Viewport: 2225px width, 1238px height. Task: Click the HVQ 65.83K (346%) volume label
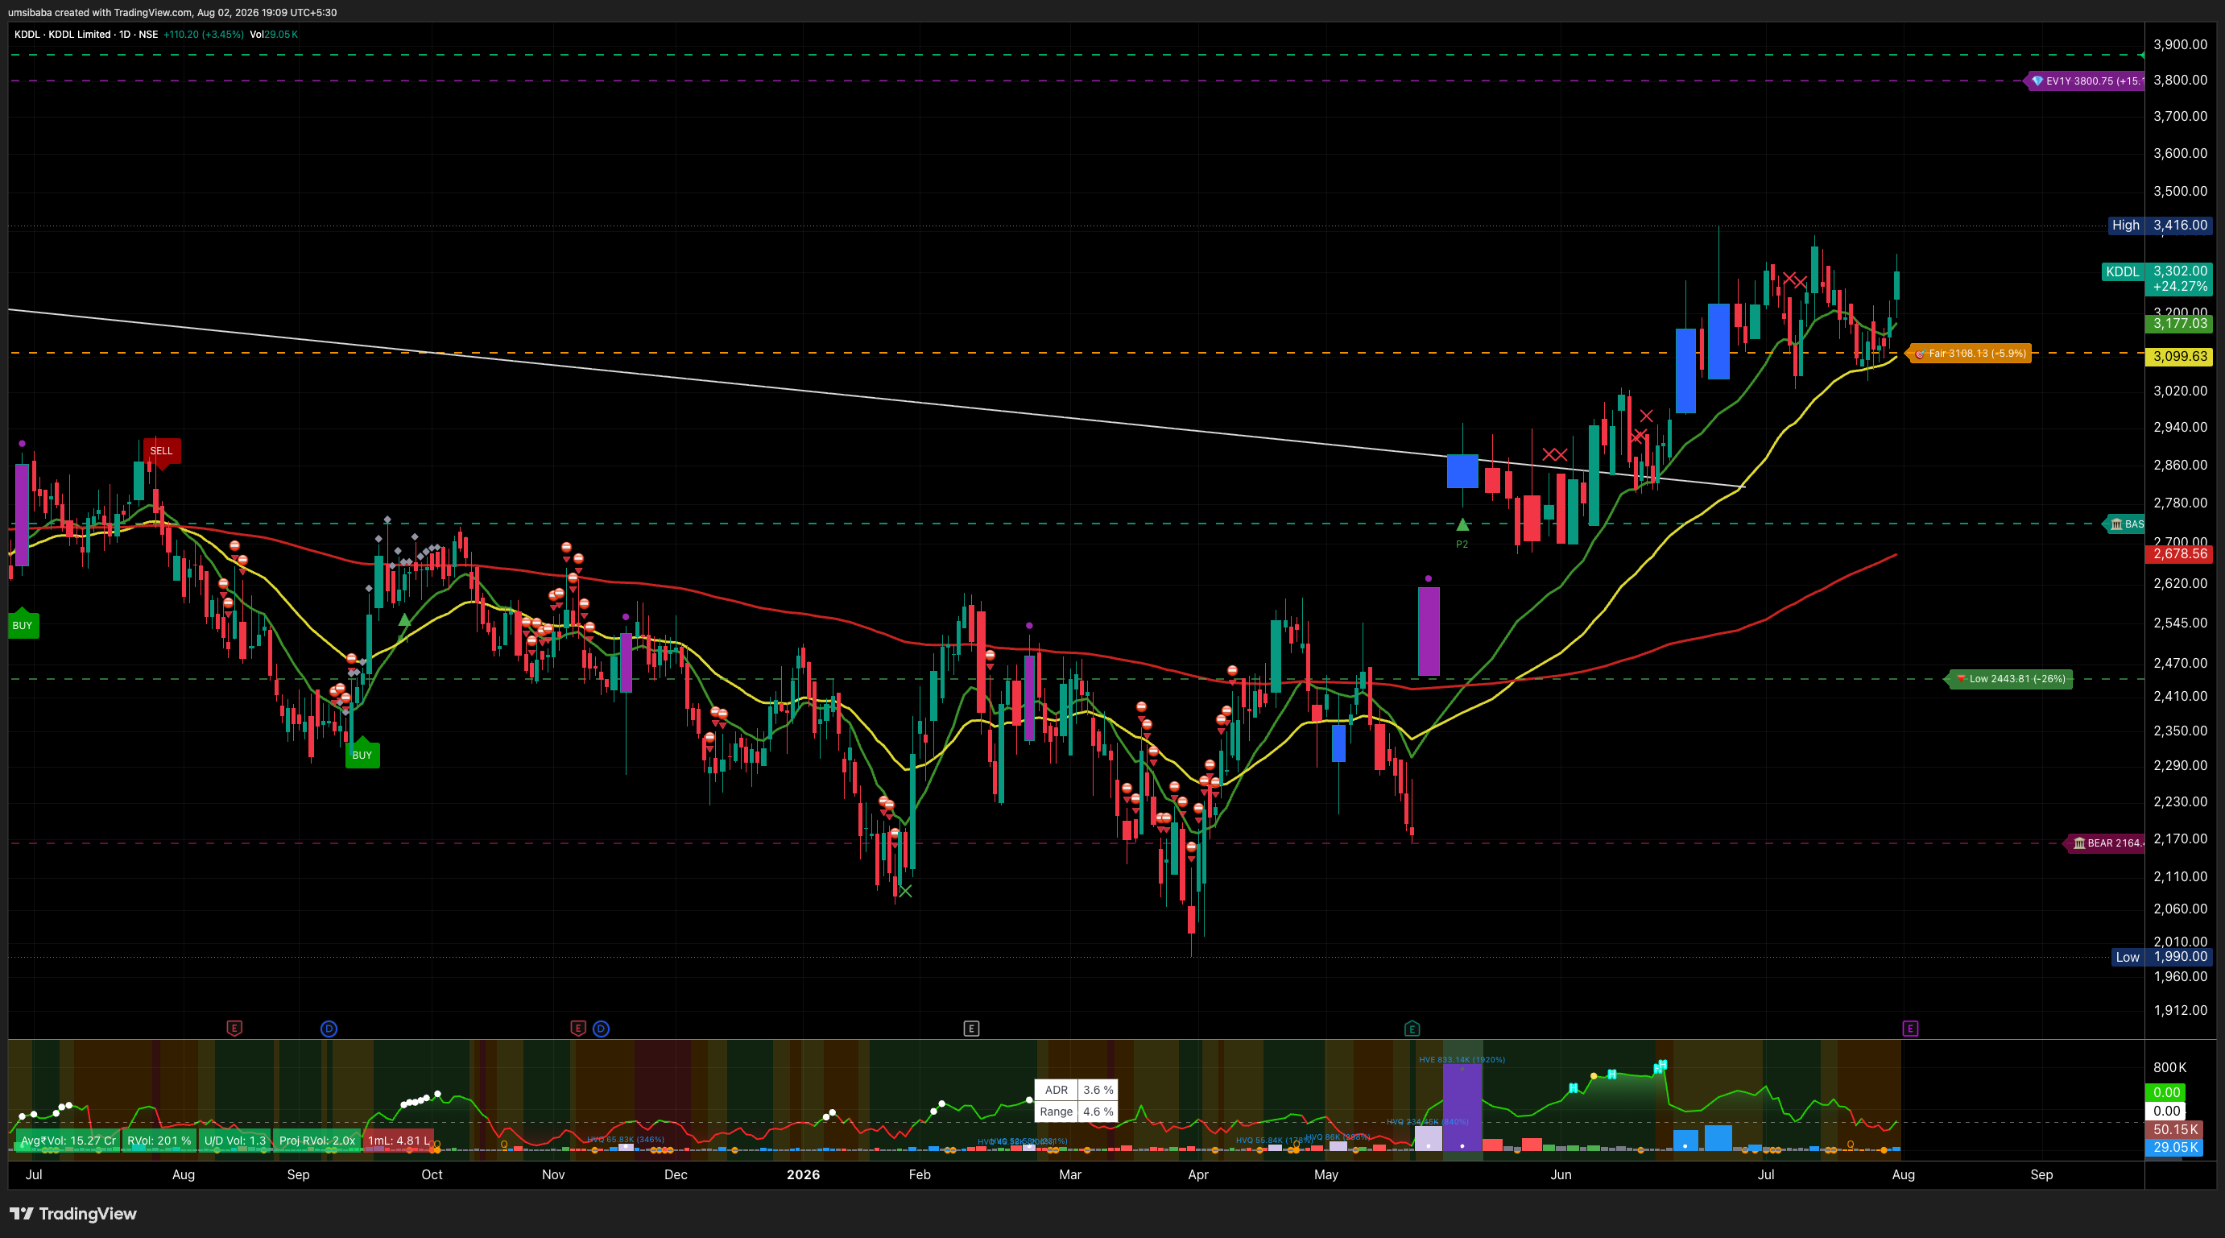click(626, 1140)
